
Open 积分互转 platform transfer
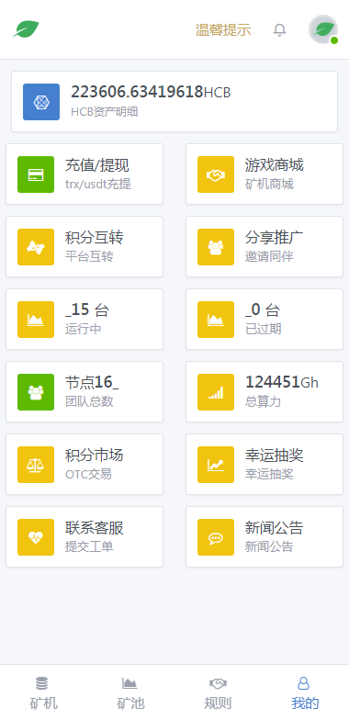[x=84, y=246]
